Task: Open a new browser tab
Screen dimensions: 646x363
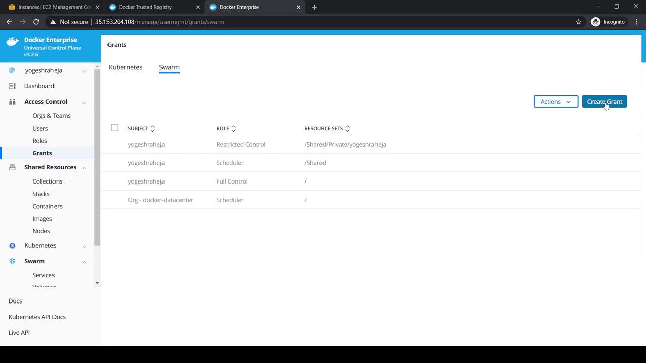Action: click(x=314, y=7)
